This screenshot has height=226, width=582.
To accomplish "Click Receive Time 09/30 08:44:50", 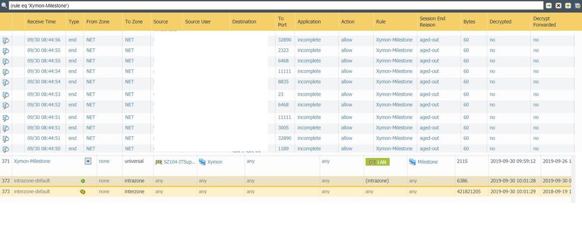I will [44, 149].
